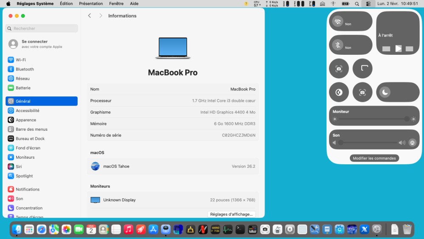
Task: Click CPU 57° menu bar indicator
Action: 257,3
